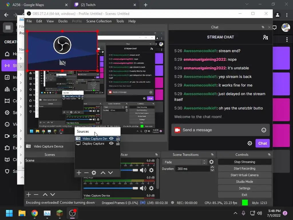This screenshot has height=220, width=293.
Task: Open the Docks menu in OBS
Action: tap(63, 21)
